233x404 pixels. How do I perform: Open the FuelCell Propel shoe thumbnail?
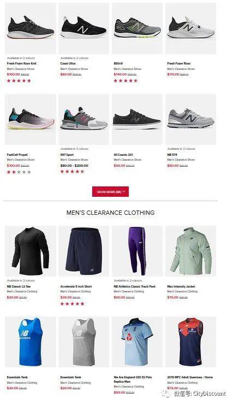(31, 119)
